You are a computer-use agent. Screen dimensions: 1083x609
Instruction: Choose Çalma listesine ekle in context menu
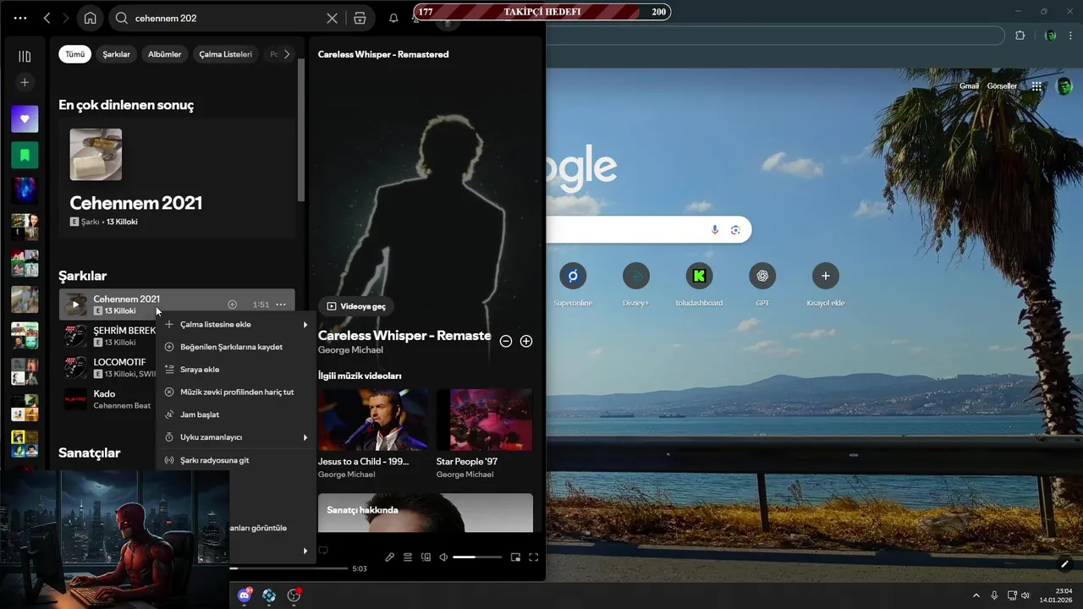[x=236, y=325]
